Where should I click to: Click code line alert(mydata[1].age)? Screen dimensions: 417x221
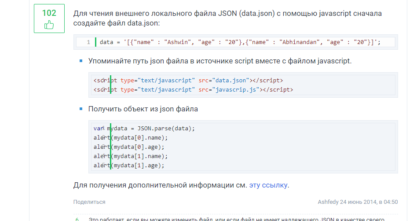click(129, 166)
